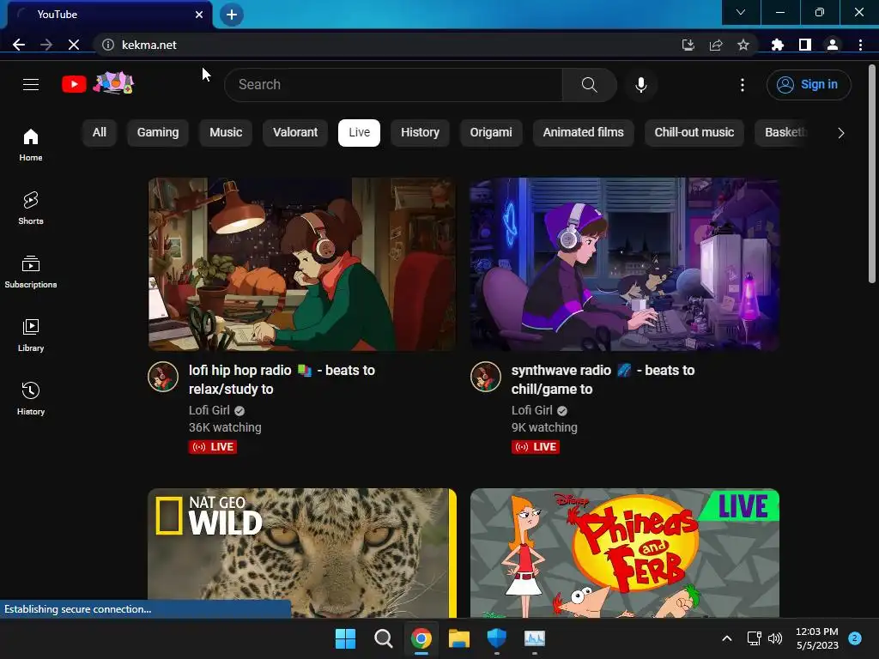Image resolution: width=879 pixels, height=659 pixels.
Task: Open Windows Security from taskbar
Action: point(497,638)
